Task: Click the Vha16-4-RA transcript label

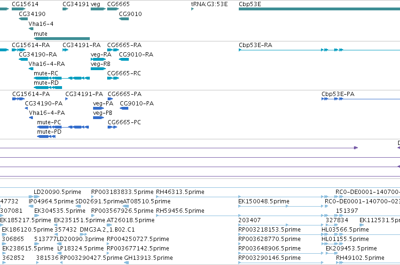Action: (47, 64)
